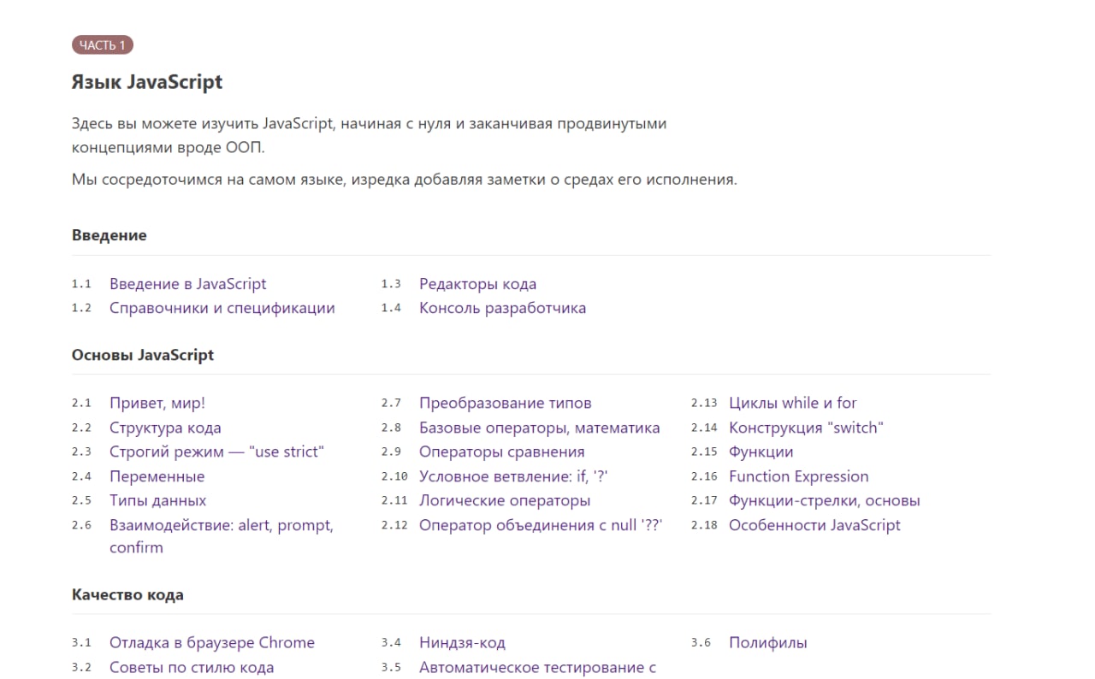The width and height of the screenshot is (1095, 679).
Task: Click the 'ЧАСТЬ 1' badge label
Action: click(103, 45)
